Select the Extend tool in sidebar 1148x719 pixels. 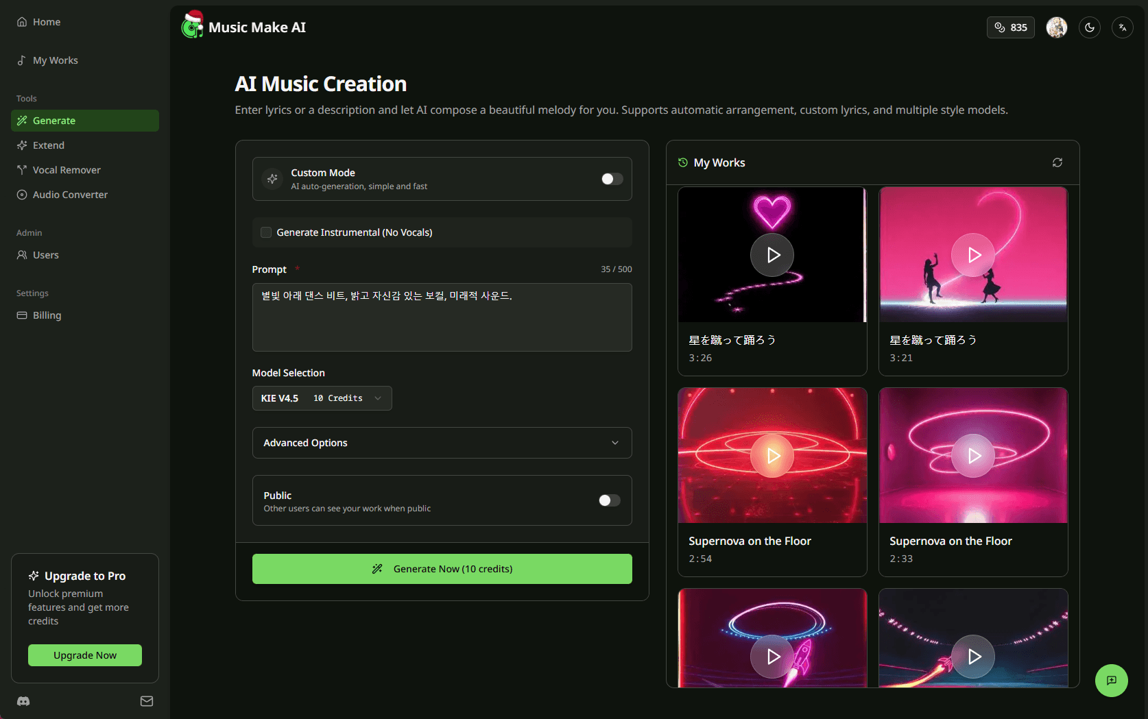(x=49, y=145)
